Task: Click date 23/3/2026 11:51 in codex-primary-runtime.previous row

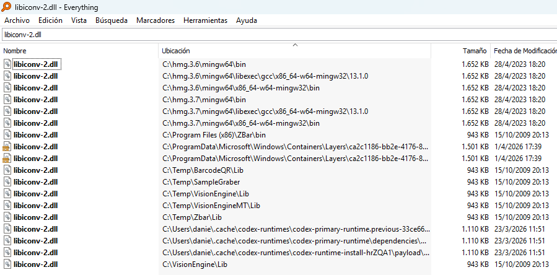Action: [519, 229]
